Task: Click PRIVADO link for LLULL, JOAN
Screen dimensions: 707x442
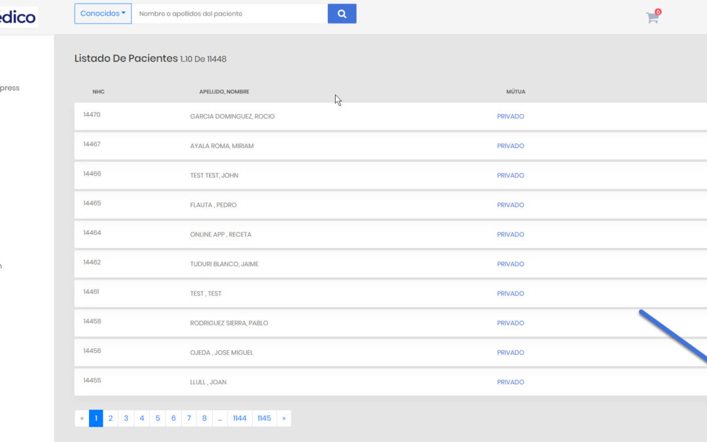Action: pyautogui.click(x=511, y=382)
